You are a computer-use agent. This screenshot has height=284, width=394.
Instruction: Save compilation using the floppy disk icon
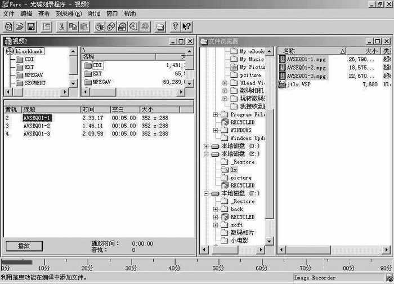(32, 26)
